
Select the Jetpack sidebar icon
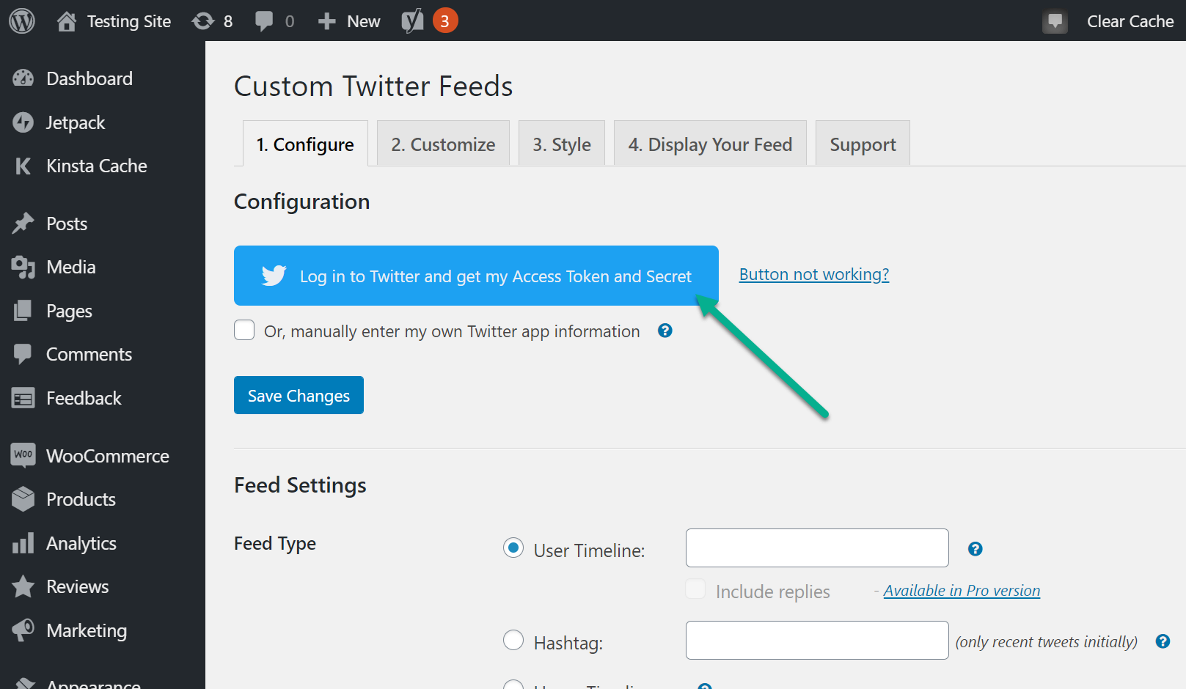click(23, 122)
